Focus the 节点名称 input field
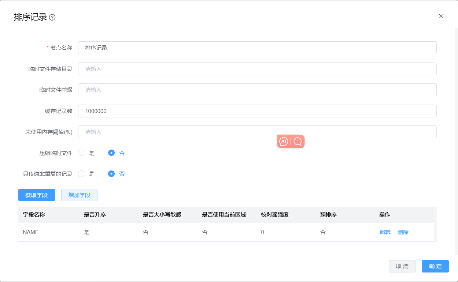The height and width of the screenshot is (282, 458). point(257,48)
